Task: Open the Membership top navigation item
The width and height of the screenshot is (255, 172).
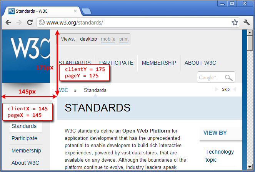Action: [x=159, y=63]
